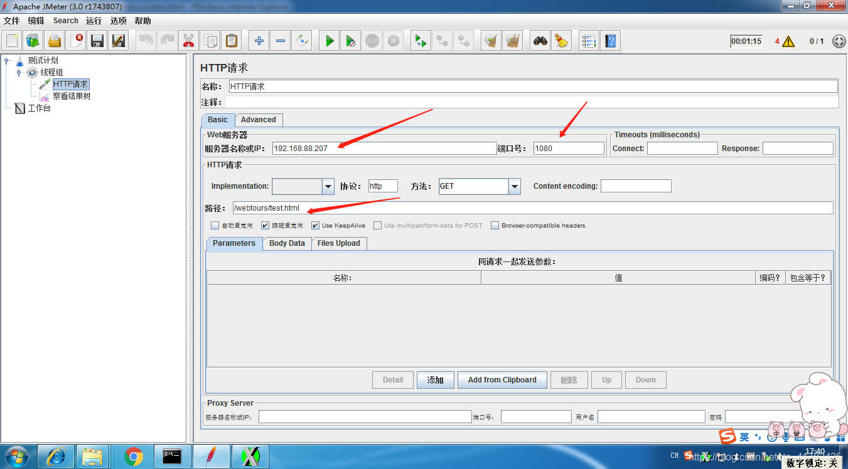
Task: Click the 服务器名称或IP field
Action: pos(385,149)
